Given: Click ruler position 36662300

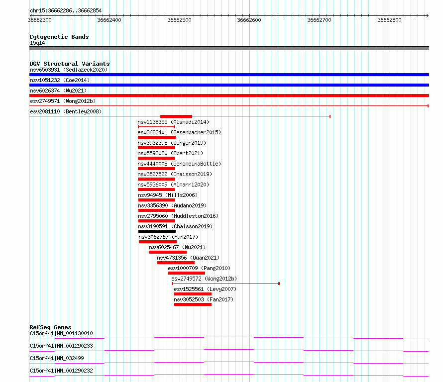Looking at the screenshot, I should click(x=39, y=20).
